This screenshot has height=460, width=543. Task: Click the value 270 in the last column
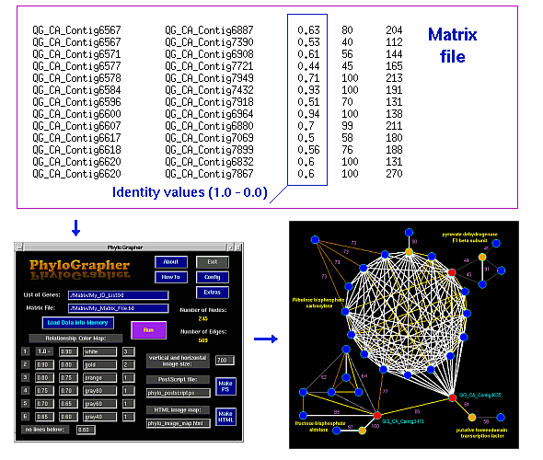click(x=394, y=174)
